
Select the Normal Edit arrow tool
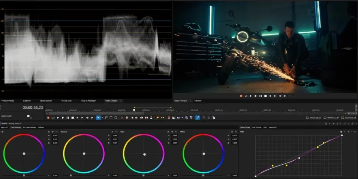pos(98,118)
